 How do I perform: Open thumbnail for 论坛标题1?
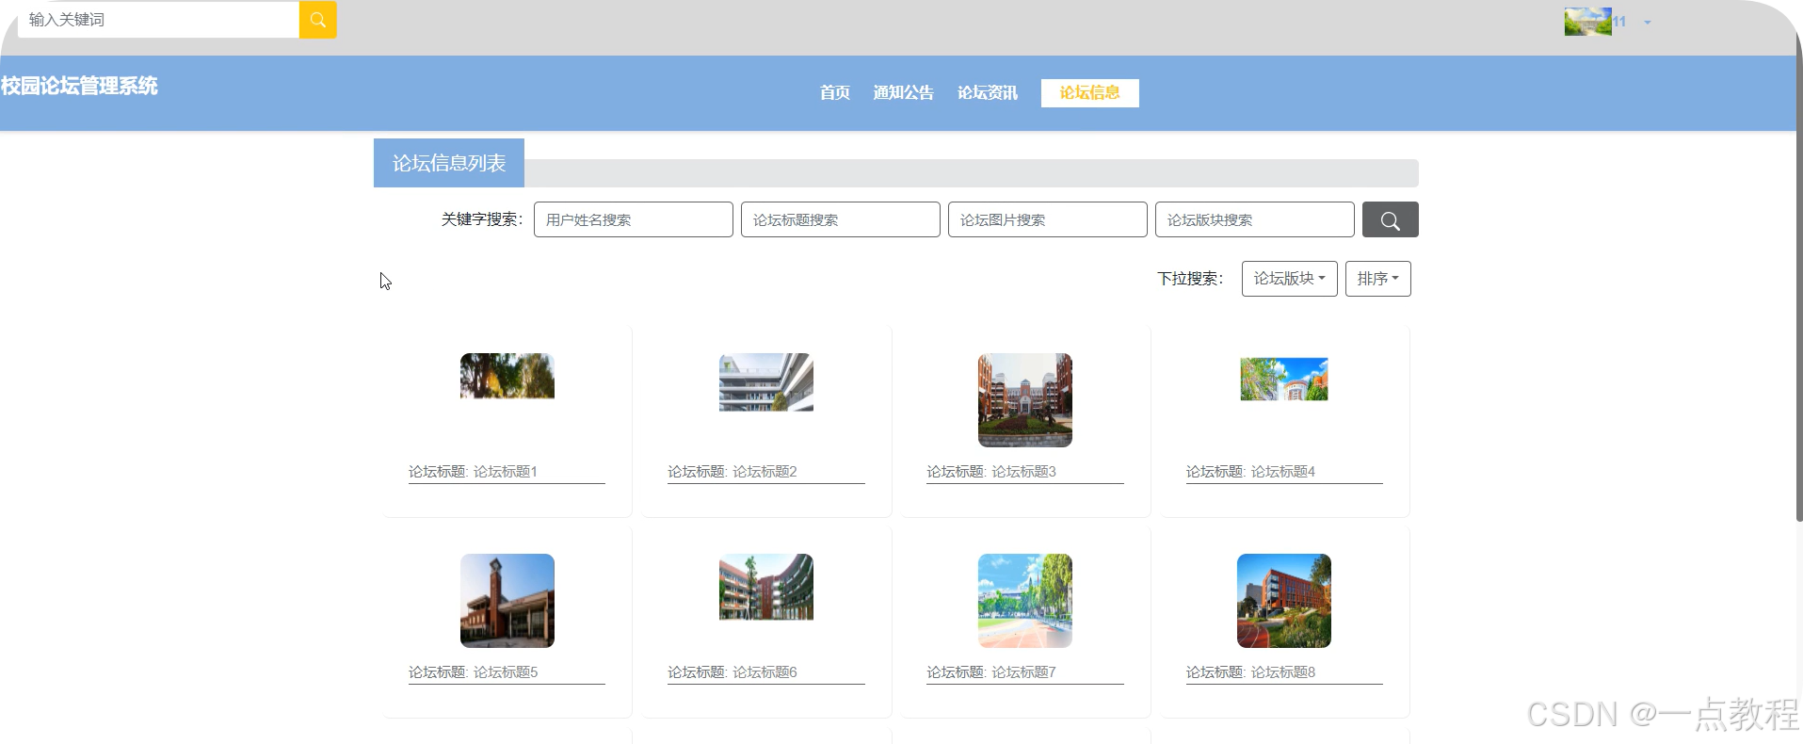507,376
